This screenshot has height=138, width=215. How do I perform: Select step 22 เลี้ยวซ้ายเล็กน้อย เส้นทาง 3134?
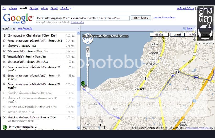(39, 119)
